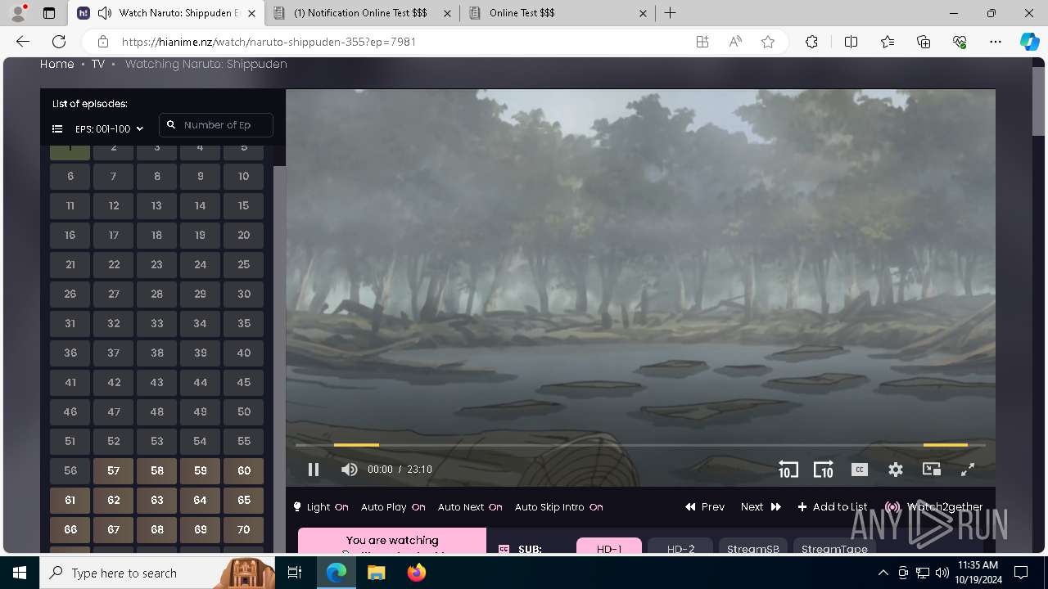Mute the video player volume

[350, 470]
